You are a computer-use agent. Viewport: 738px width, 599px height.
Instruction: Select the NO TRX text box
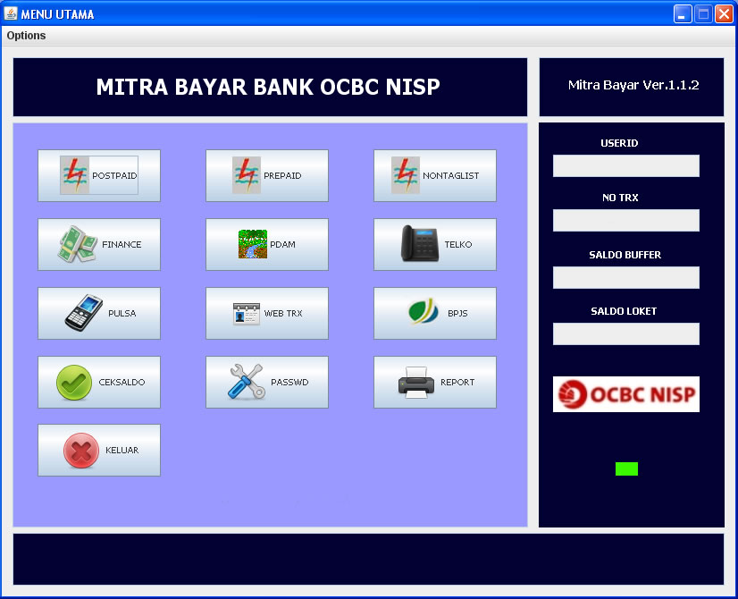[625, 220]
